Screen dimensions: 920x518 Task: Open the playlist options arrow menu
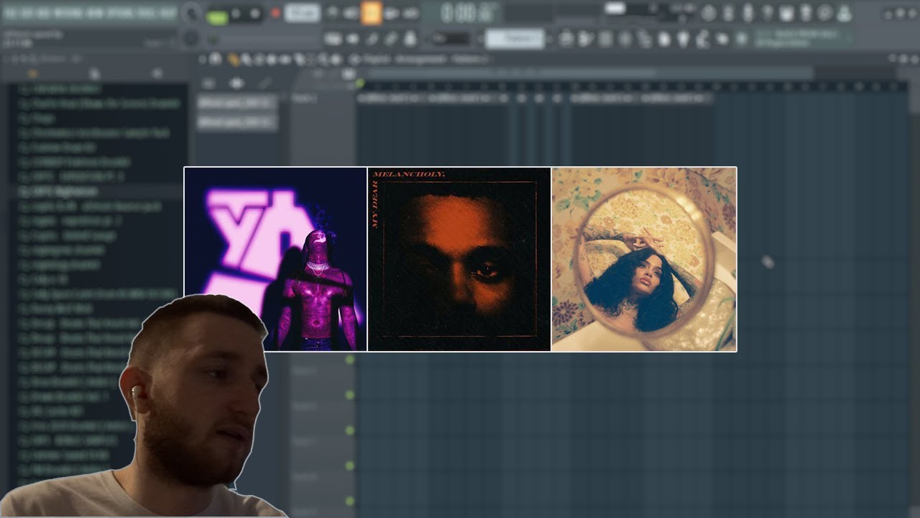point(203,59)
